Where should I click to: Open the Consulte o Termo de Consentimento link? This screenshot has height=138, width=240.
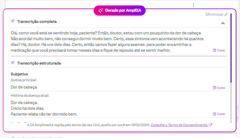[179, 125]
